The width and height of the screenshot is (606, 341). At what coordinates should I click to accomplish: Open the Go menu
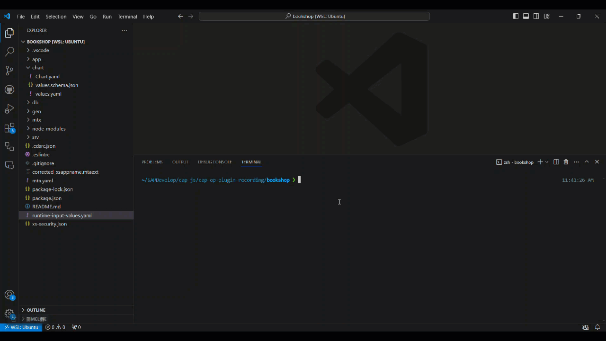click(93, 16)
